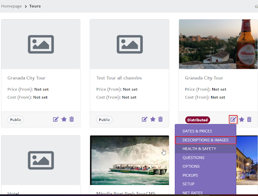The height and width of the screenshot is (196, 258).
Task: Click placeholder image of first Granada tour
Action: [41, 44]
